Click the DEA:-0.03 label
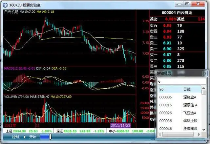Image resolution: width=210 pixels, height=144 pixels. tap(59, 68)
